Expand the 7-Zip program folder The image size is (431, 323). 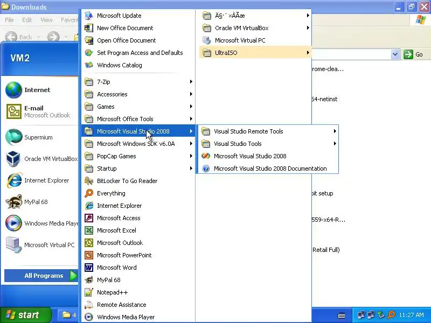point(138,82)
